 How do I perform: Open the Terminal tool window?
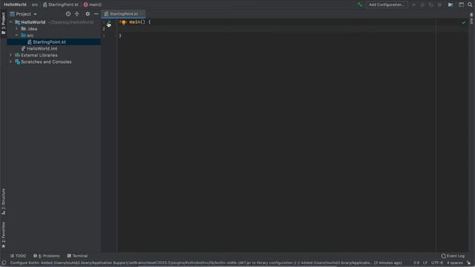77,256
